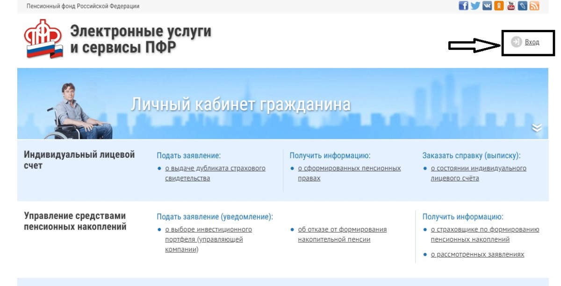The image size is (561, 286).
Task: Open link о выдаче дубликата страхового свидетельства
Action: click(x=215, y=173)
